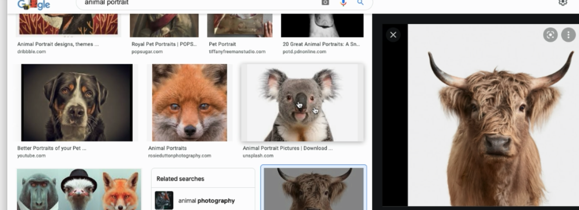Open the fox portrait thumbnail
Screen dimensions: 579x210
point(190,103)
